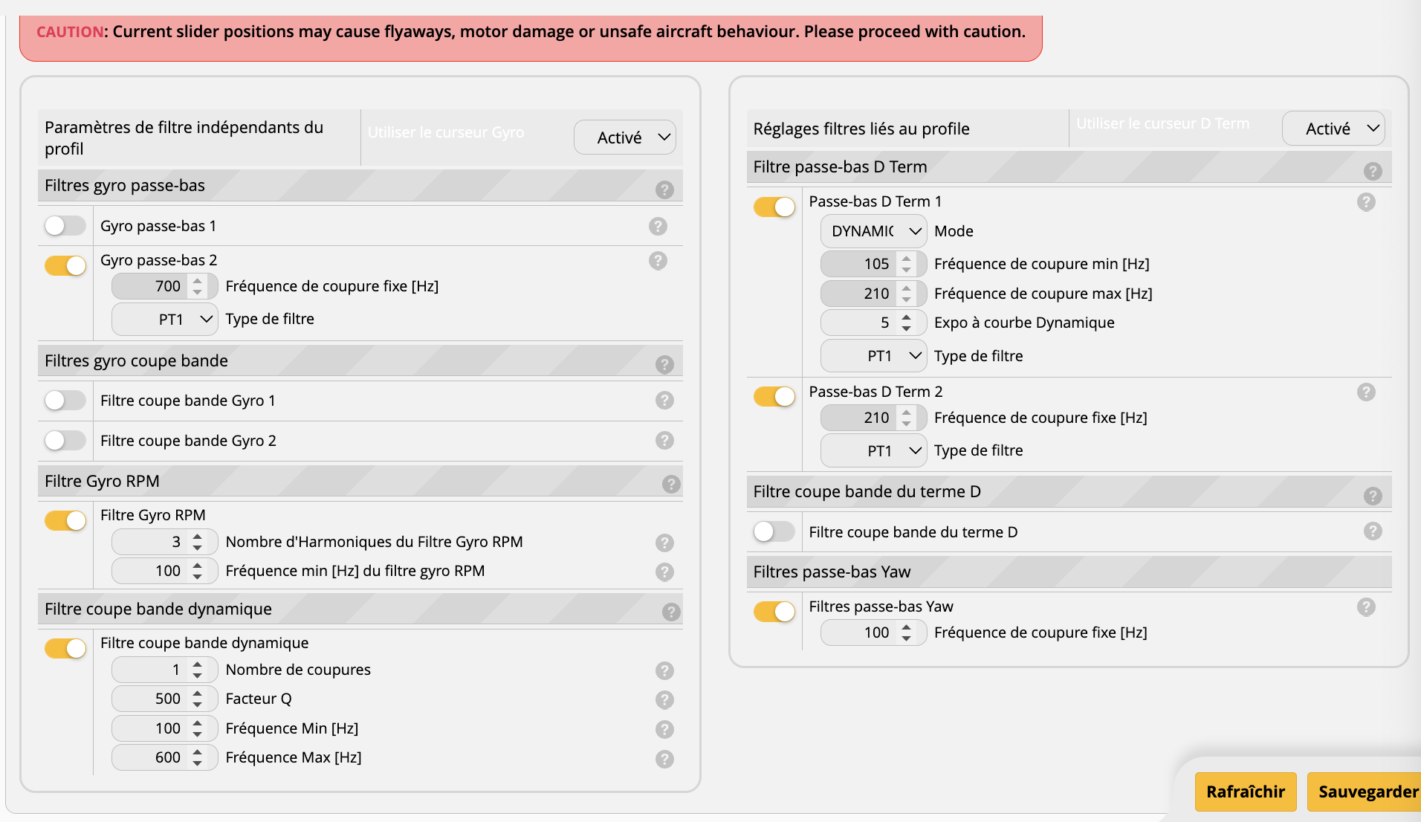Open Gyro passe-bas 2 filter type dropdown
Viewport: 1421px width, 822px height.
[165, 320]
